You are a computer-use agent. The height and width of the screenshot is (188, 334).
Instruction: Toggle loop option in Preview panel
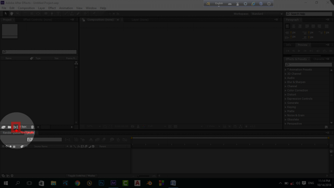(325, 51)
